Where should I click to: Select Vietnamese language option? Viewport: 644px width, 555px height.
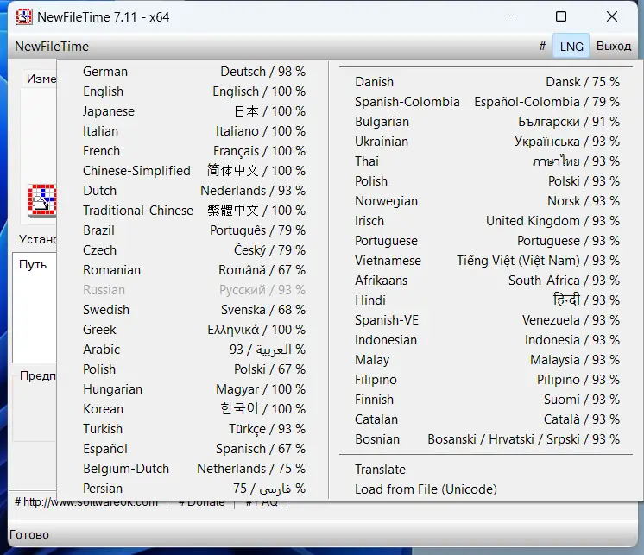coord(486,261)
